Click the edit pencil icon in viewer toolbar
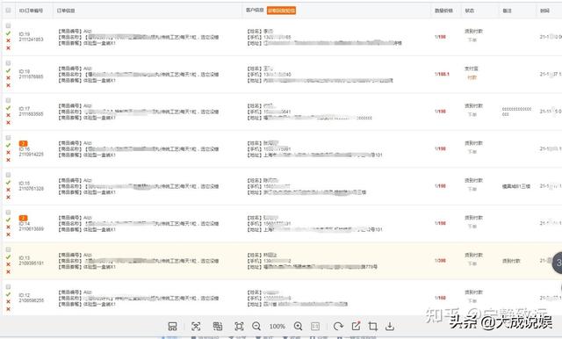Viewport: 562px width, 339px height. (356, 326)
